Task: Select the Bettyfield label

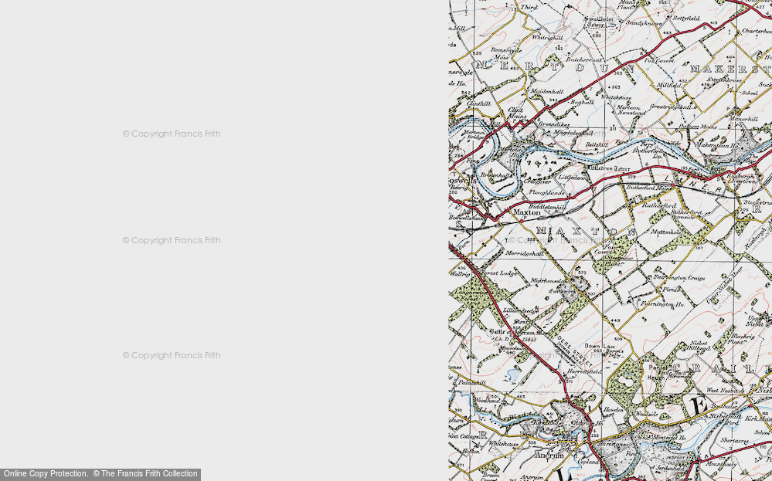Action: tap(686, 19)
